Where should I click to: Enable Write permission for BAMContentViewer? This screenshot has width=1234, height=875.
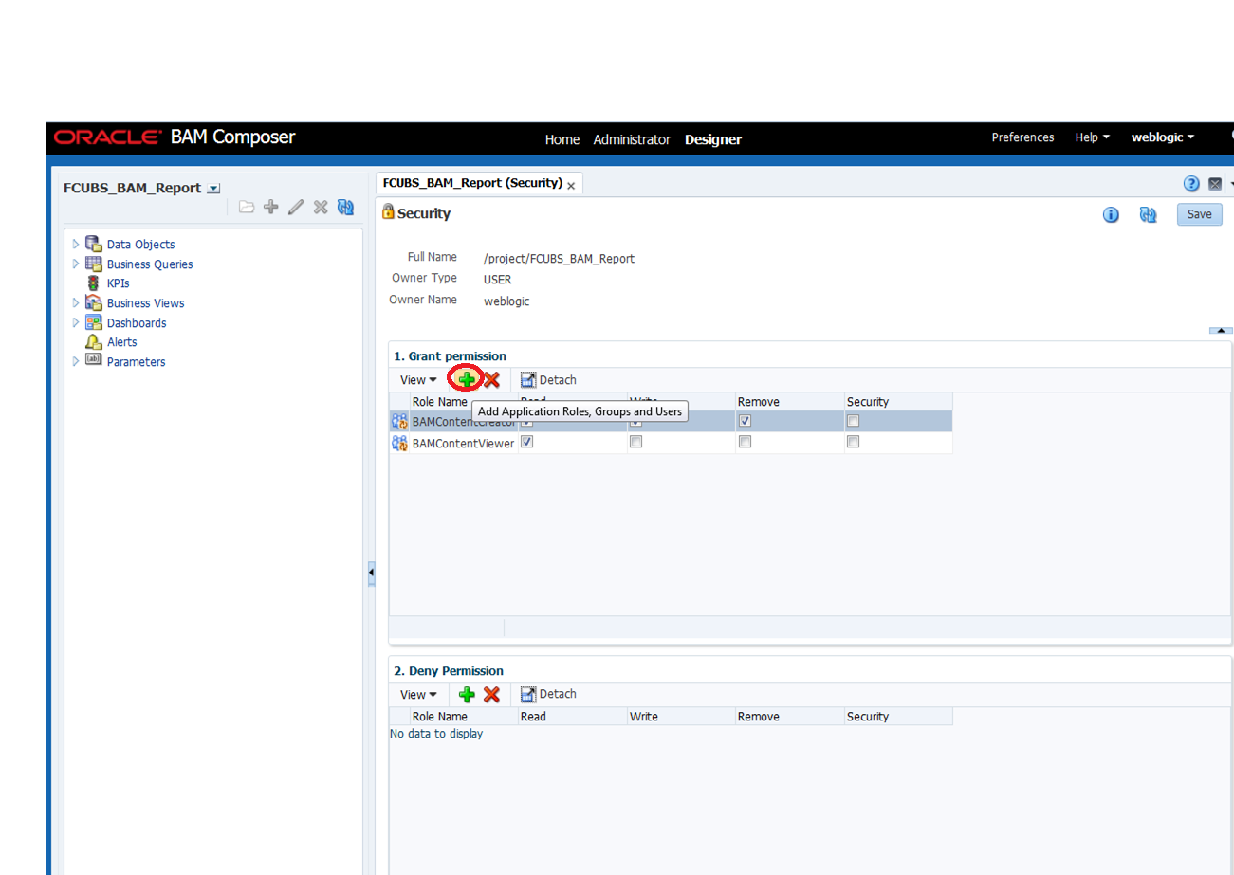[x=636, y=442]
